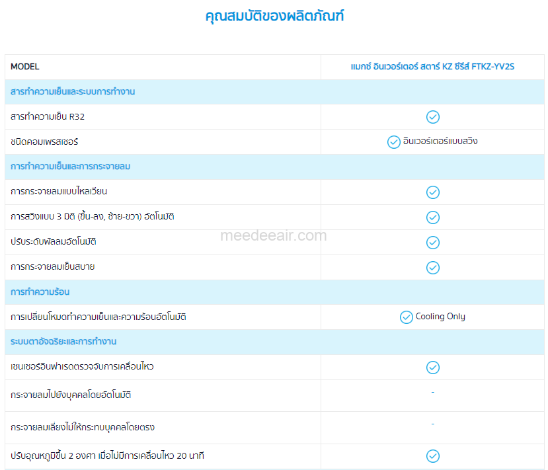Click the meedeeair.com watermark text
Viewport: 548px width, 470px height.
(x=273, y=235)
